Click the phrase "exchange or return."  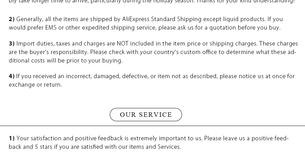(x=35, y=85)
